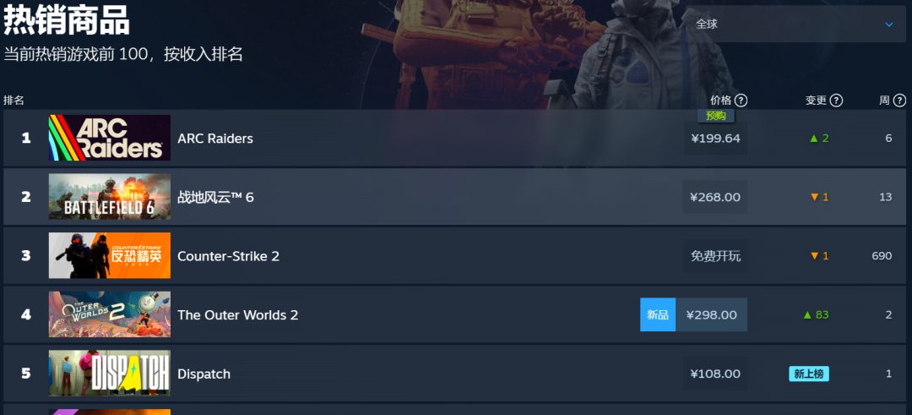Click the help icon next to 价格
Screen dimensions: 912x415
click(741, 101)
